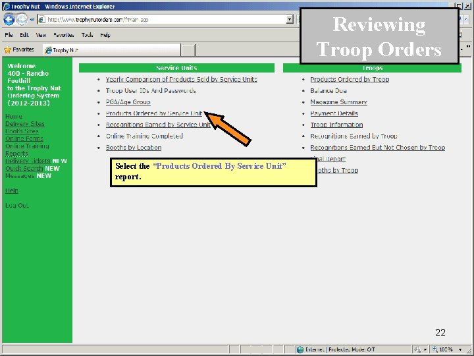474x356 pixels.
Task: Click Online Training Completed
Action: point(144,136)
